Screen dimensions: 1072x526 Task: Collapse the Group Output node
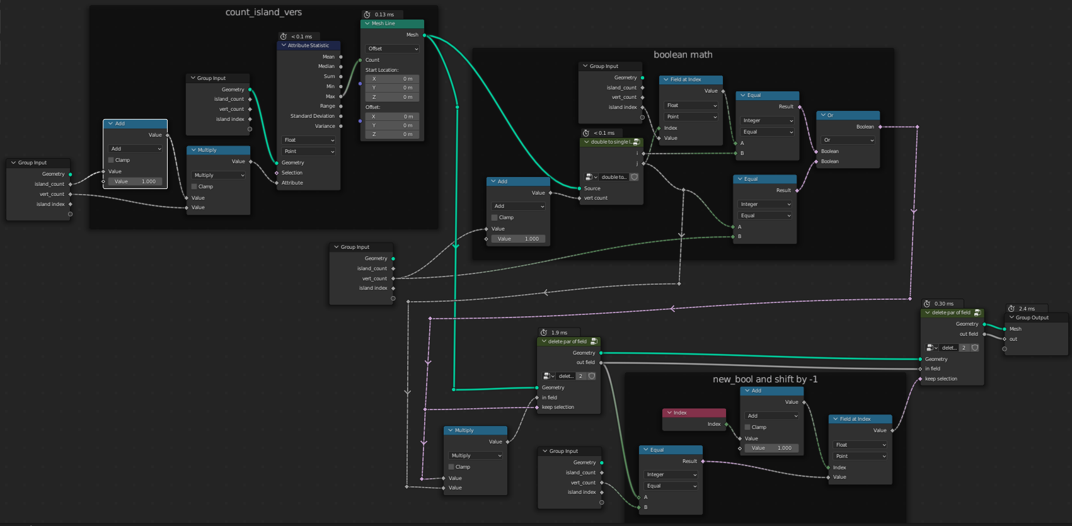1011,317
